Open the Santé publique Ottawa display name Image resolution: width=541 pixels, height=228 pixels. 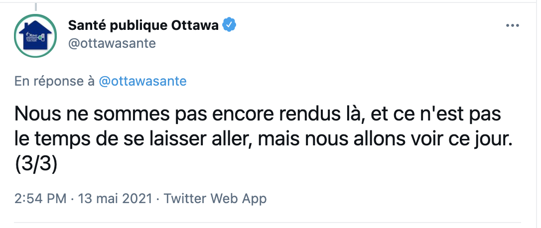[x=142, y=25]
